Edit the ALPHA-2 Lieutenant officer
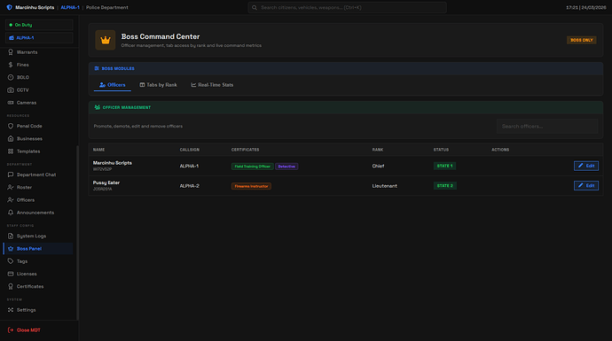The width and height of the screenshot is (612, 341). pos(586,185)
